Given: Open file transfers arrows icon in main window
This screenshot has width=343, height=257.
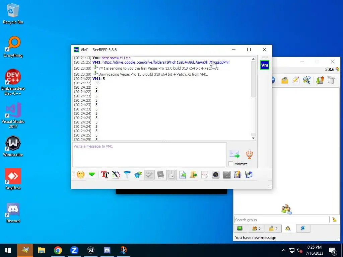Looking at the screenshot, I should (320, 80).
